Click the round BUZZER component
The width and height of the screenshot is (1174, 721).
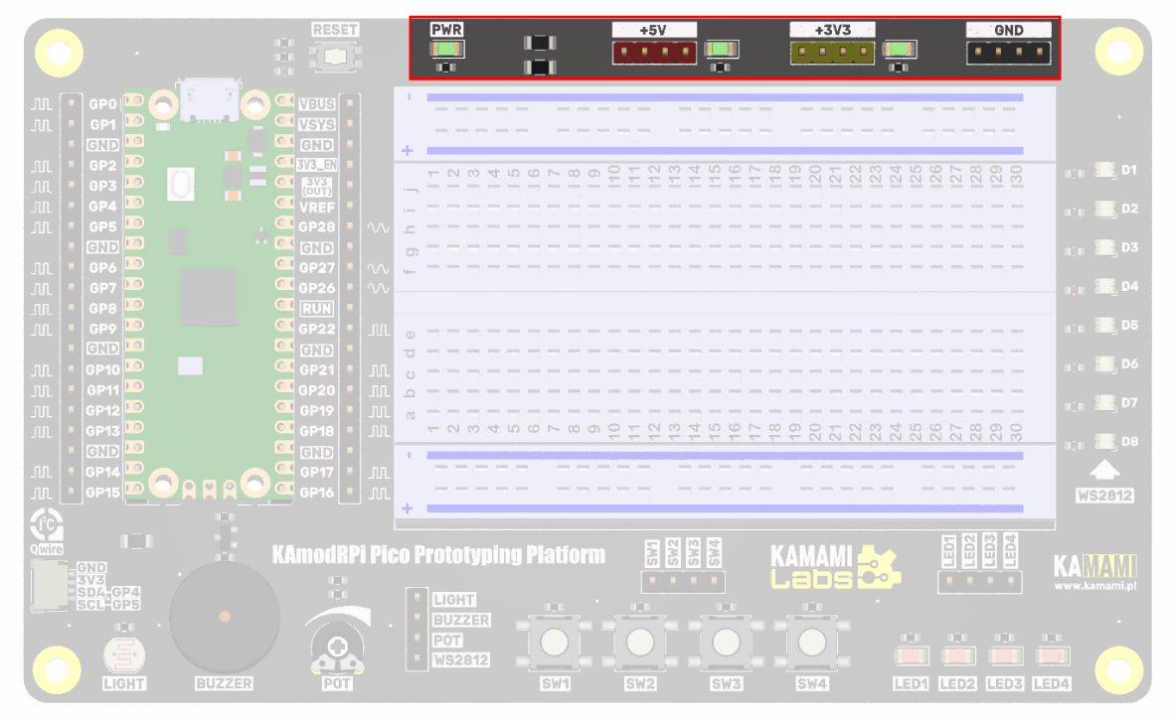[x=224, y=616]
